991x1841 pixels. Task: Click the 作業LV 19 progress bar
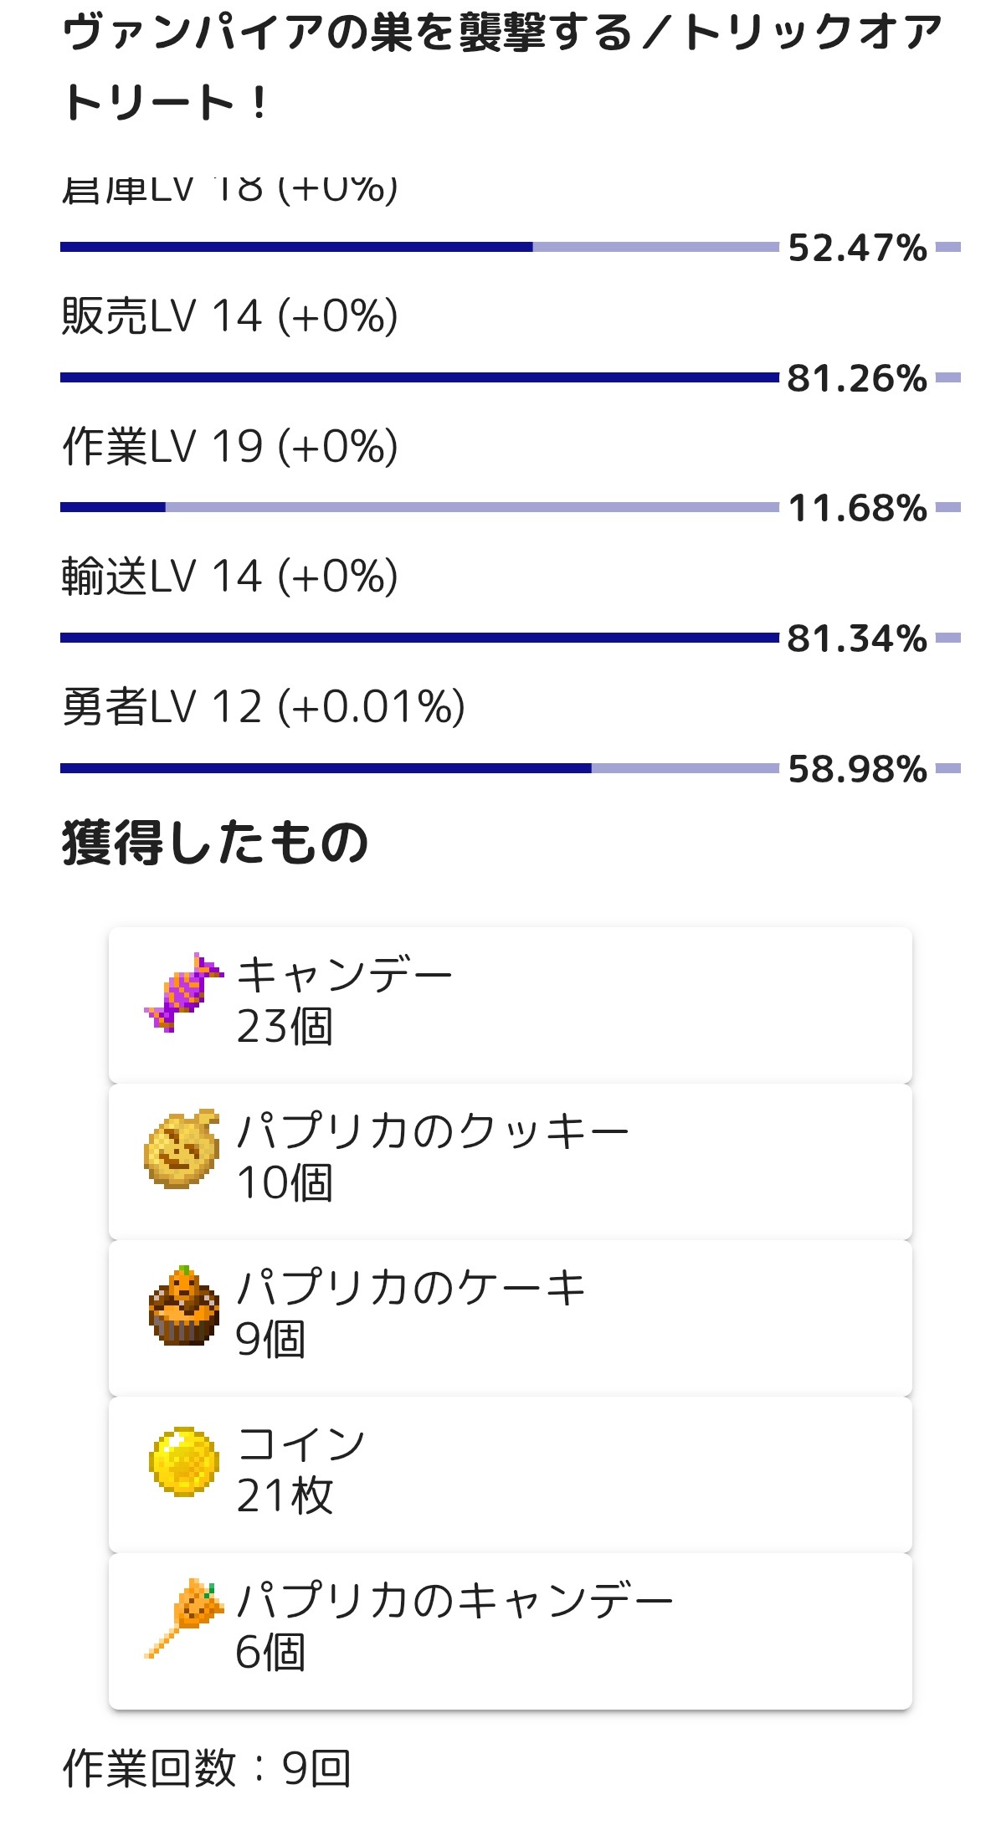click(418, 508)
